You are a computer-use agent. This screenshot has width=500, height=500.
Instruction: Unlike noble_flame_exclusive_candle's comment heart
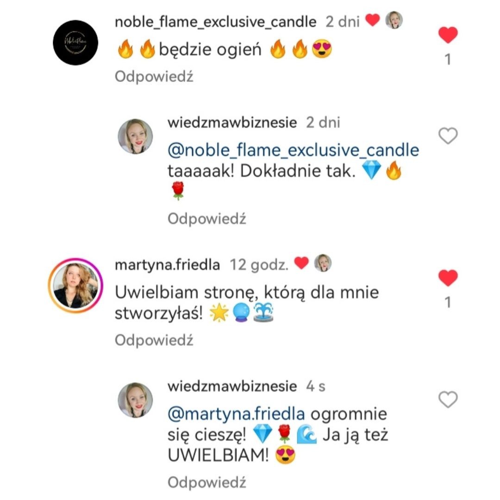[x=448, y=35]
